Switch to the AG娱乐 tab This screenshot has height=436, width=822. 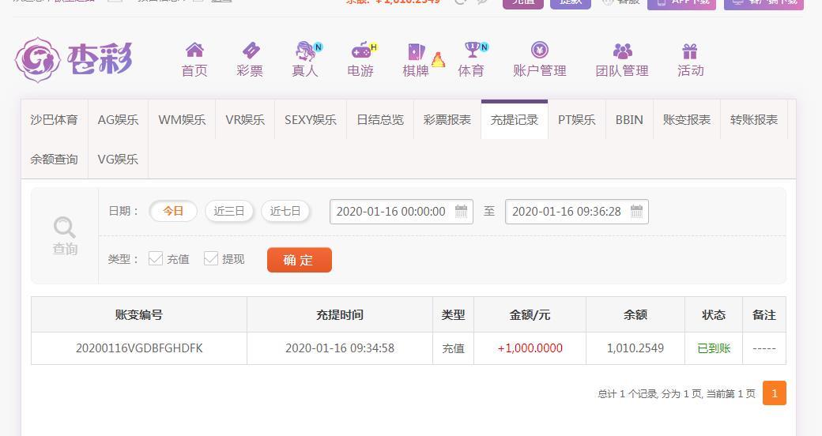pos(118,119)
